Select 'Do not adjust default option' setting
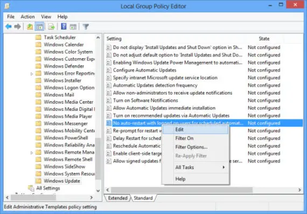Image resolution: width=307 pixels, height=214 pixels. pos(178,55)
